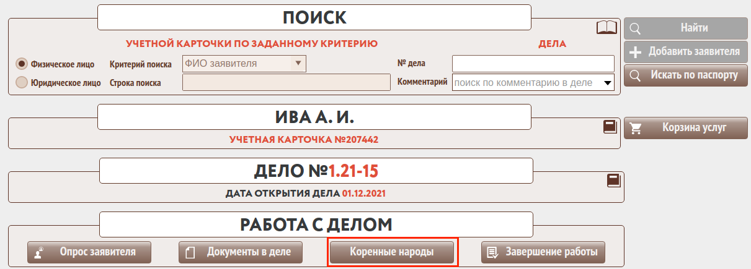
Task: Click the Коренные народы button
Action: [x=392, y=252]
